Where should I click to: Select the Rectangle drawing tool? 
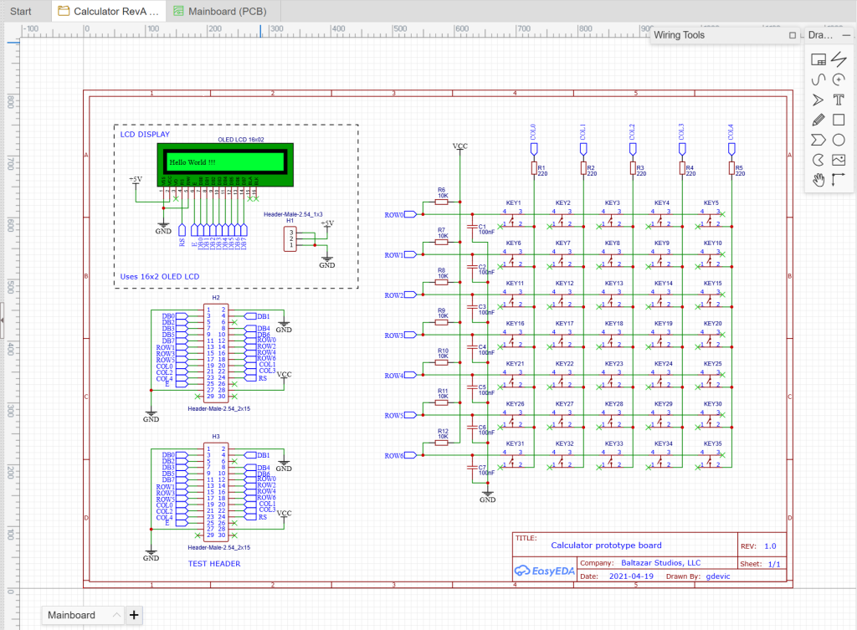click(839, 120)
